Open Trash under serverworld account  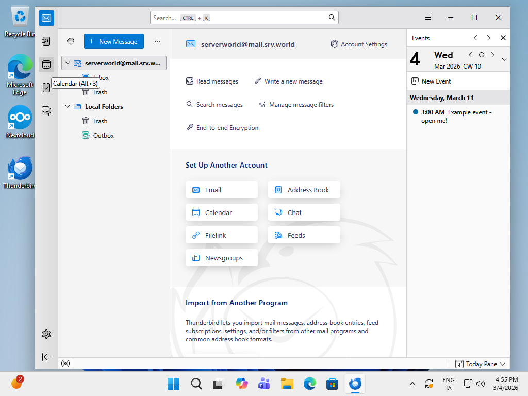tap(100, 92)
